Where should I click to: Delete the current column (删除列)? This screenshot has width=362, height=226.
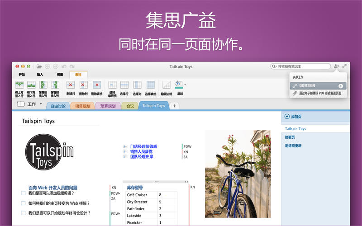tap(83, 88)
